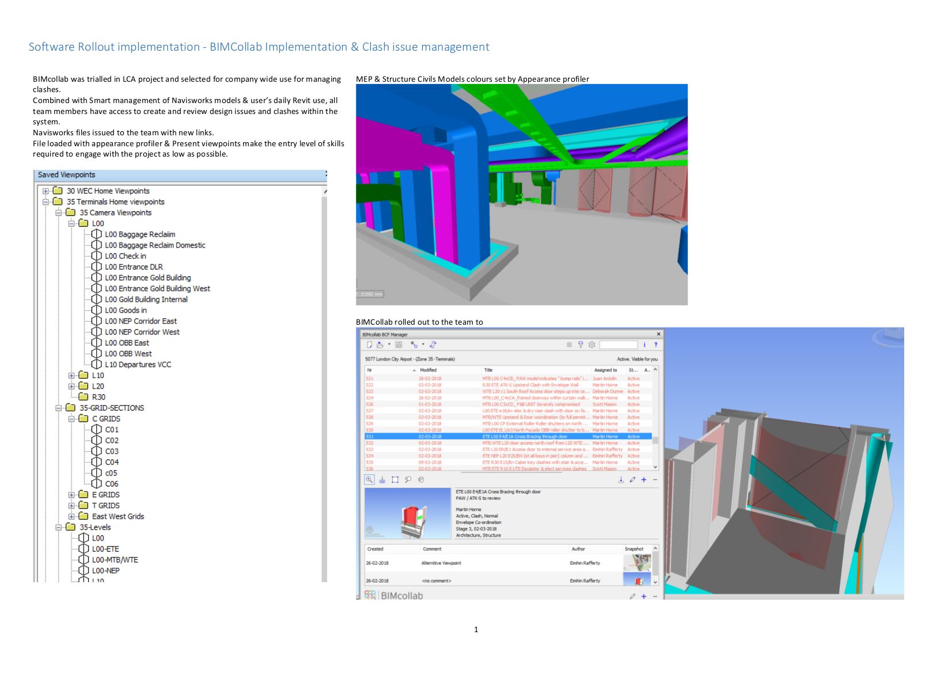Image resolution: width=952 pixels, height=673 pixels.
Task: Expand the 30 WEC Home Viewpoints folder
Action: (45, 191)
